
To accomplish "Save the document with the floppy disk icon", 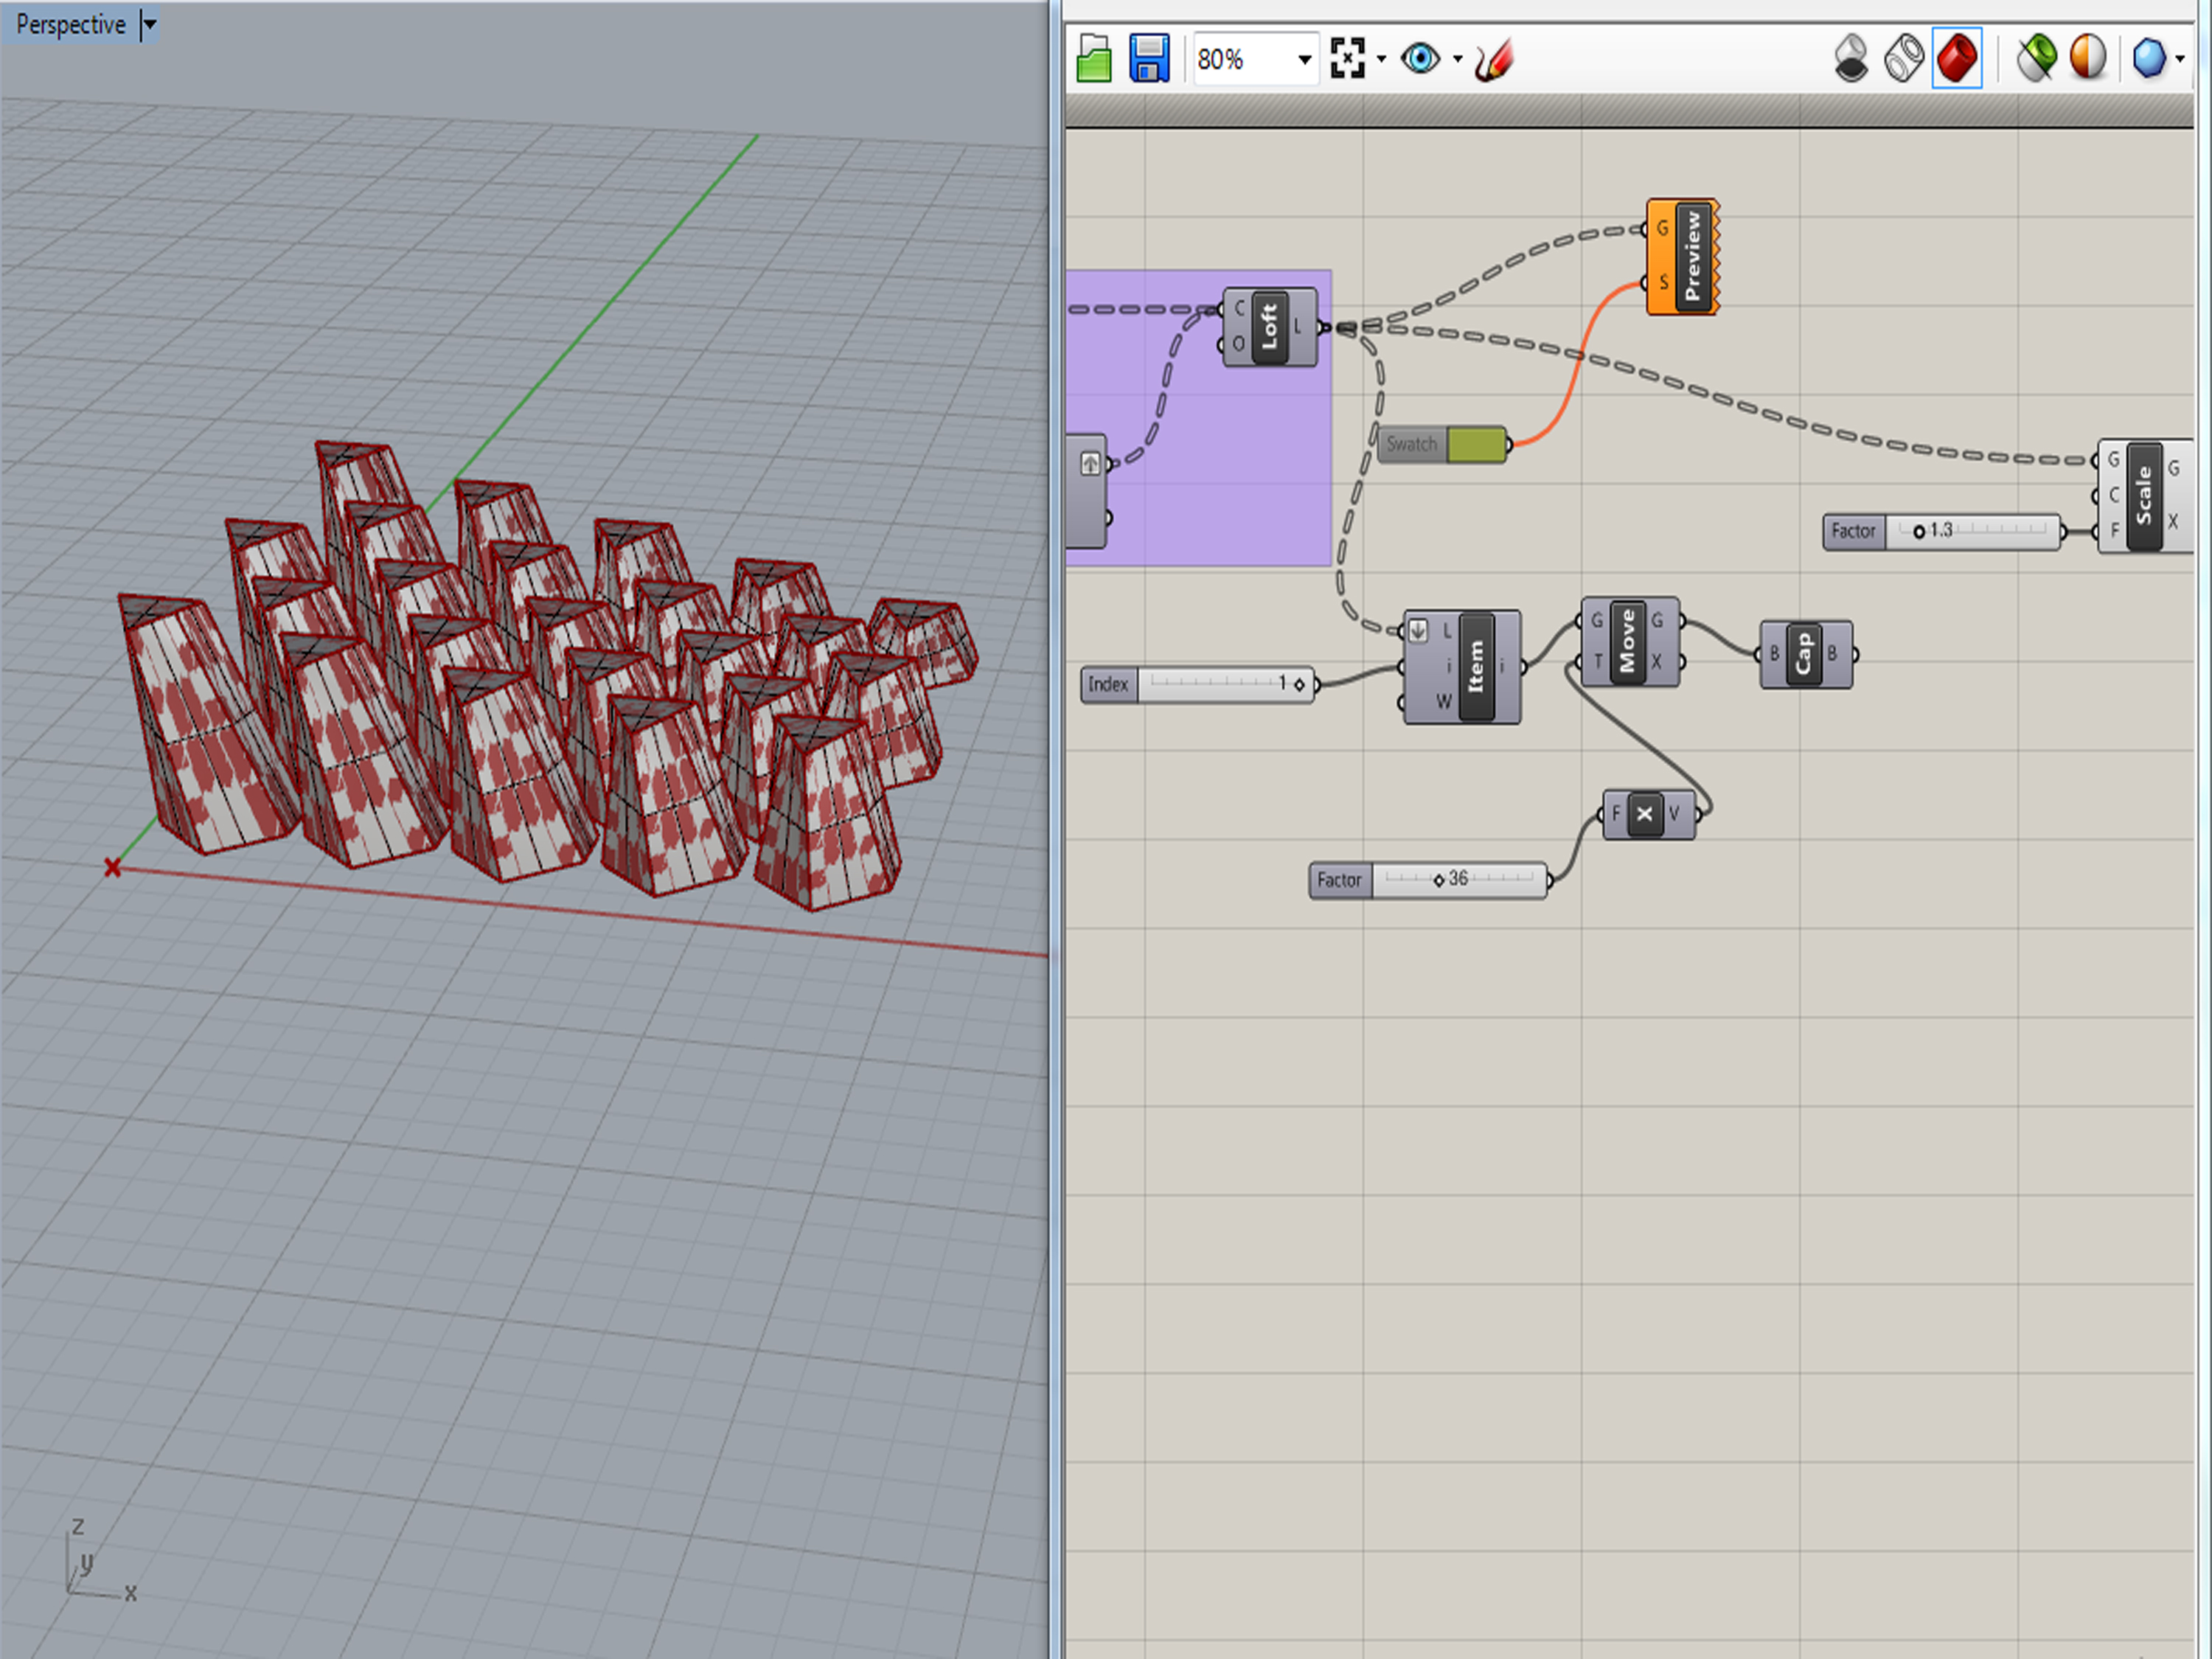I will pyautogui.click(x=1149, y=59).
